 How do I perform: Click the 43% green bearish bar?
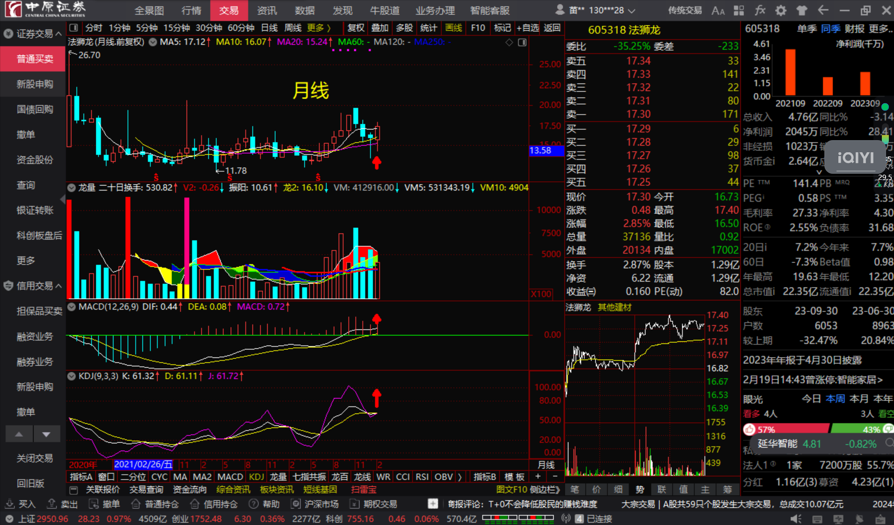862,429
